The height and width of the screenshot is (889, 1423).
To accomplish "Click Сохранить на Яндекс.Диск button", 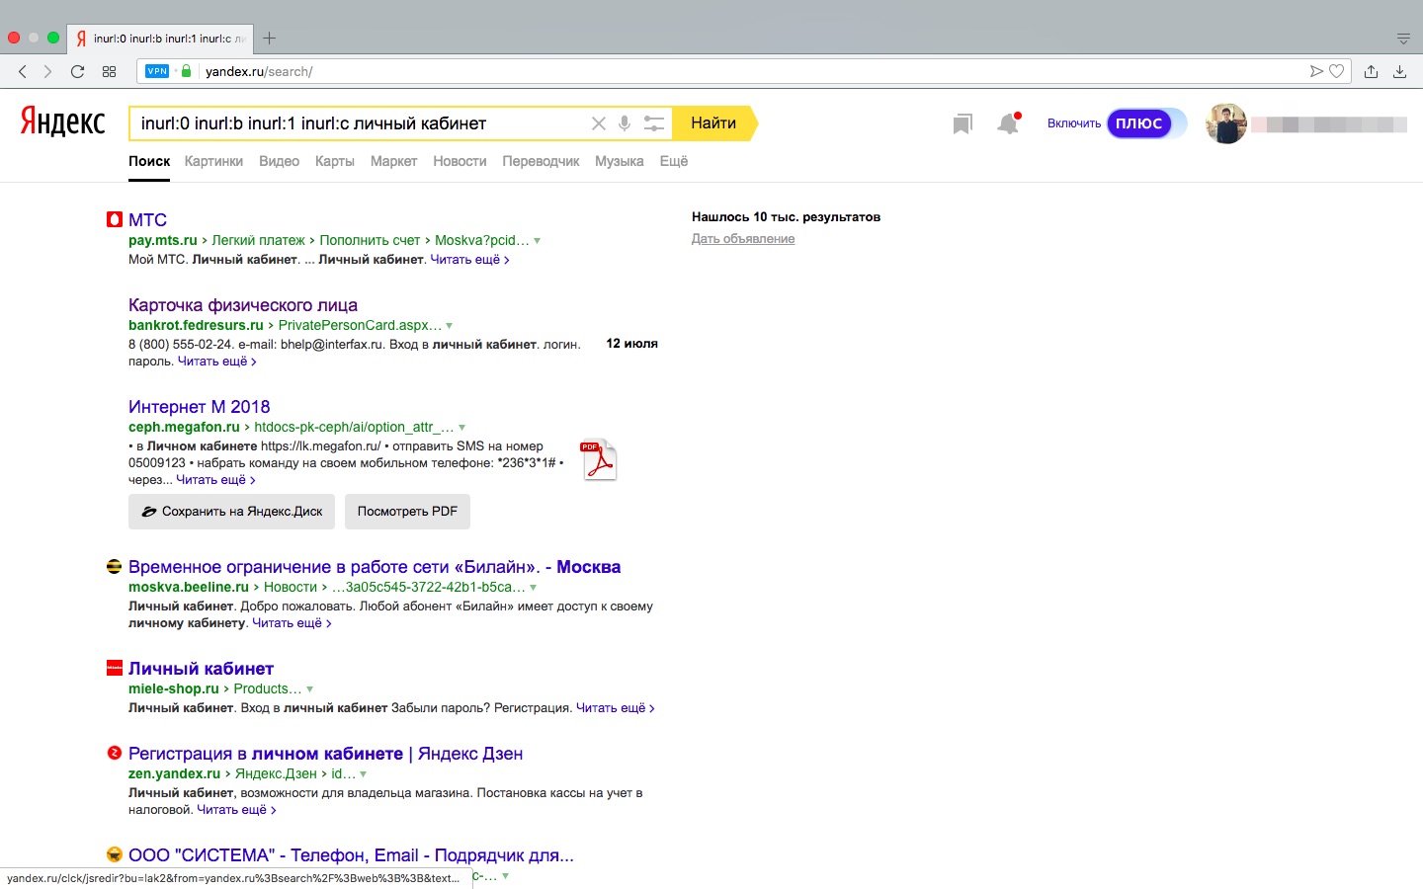I will point(231,512).
